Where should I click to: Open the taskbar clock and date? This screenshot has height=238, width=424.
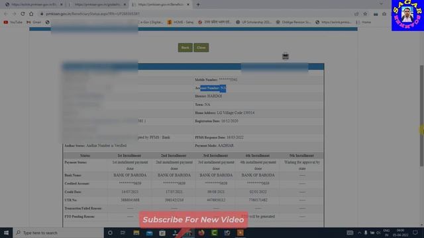400,233
